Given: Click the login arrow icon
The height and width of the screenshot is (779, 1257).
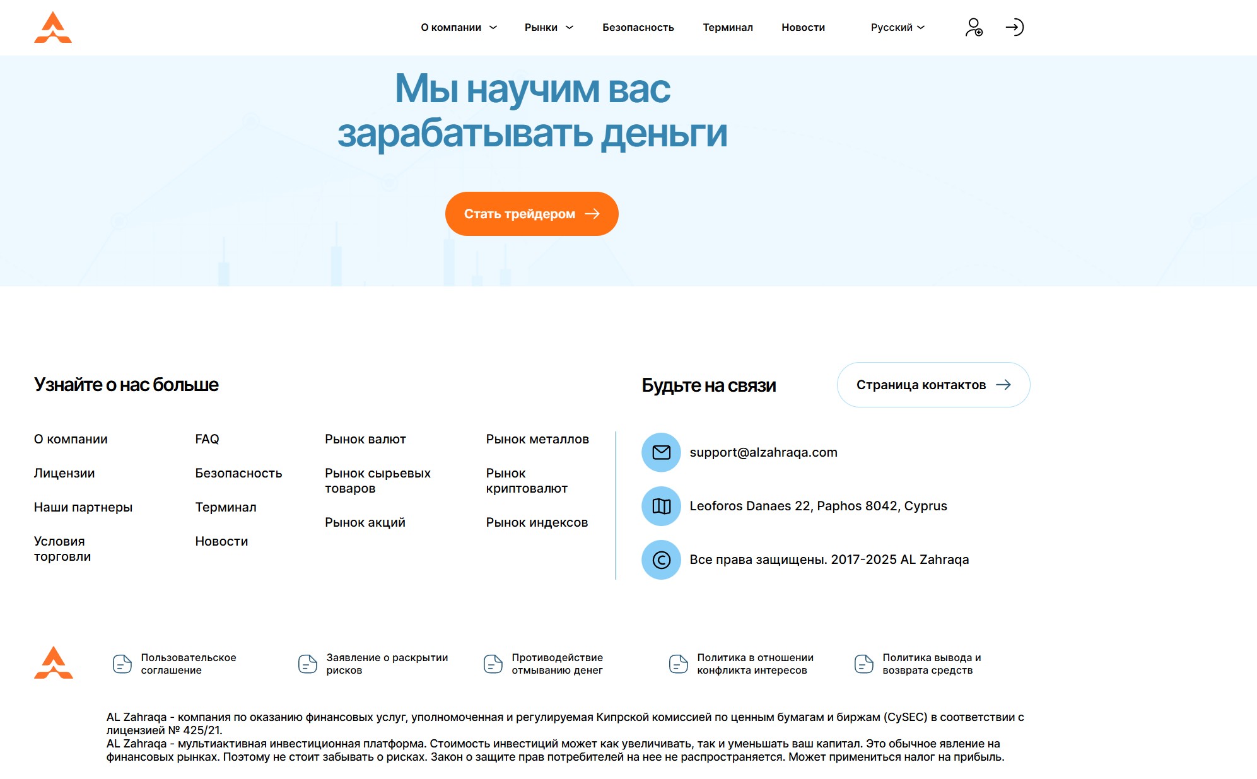Looking at the screenshot, I should 1014,27.
